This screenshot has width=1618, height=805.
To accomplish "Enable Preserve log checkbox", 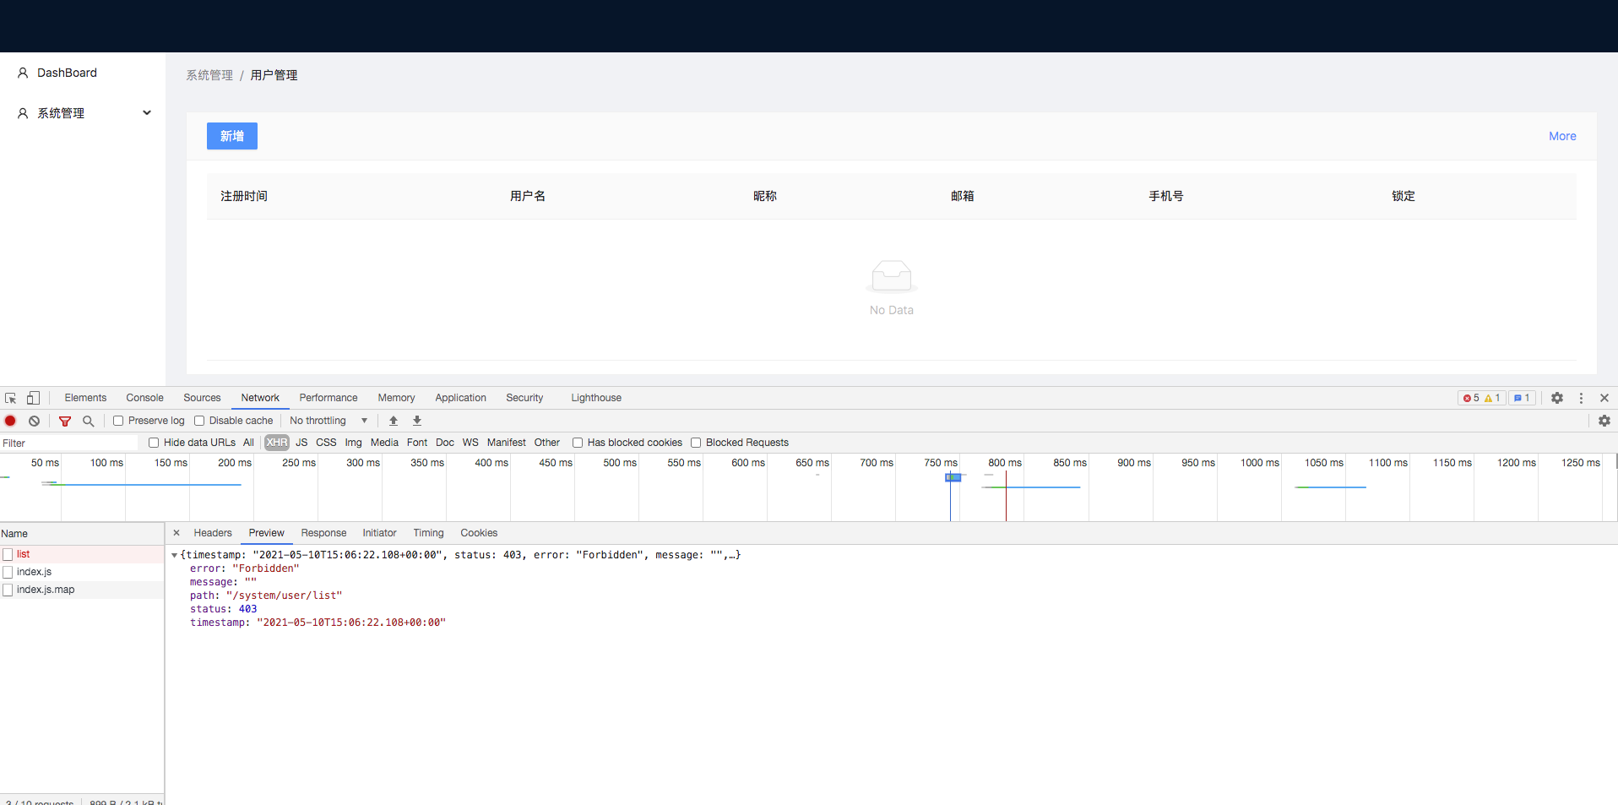I will click(x=118, y=421).
